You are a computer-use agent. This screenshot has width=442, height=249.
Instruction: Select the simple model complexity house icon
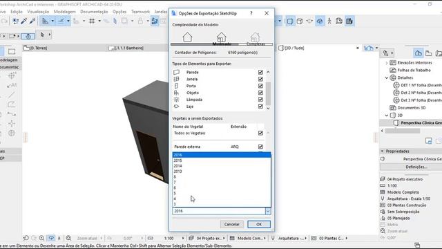pyautogui.click(x=187, y=37)
